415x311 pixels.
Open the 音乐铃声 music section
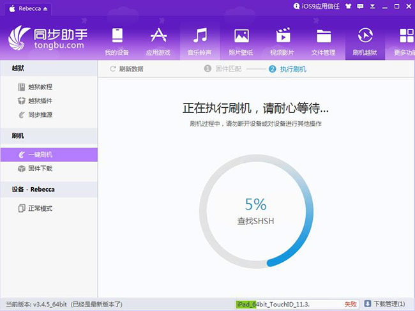tap(200, 41)
